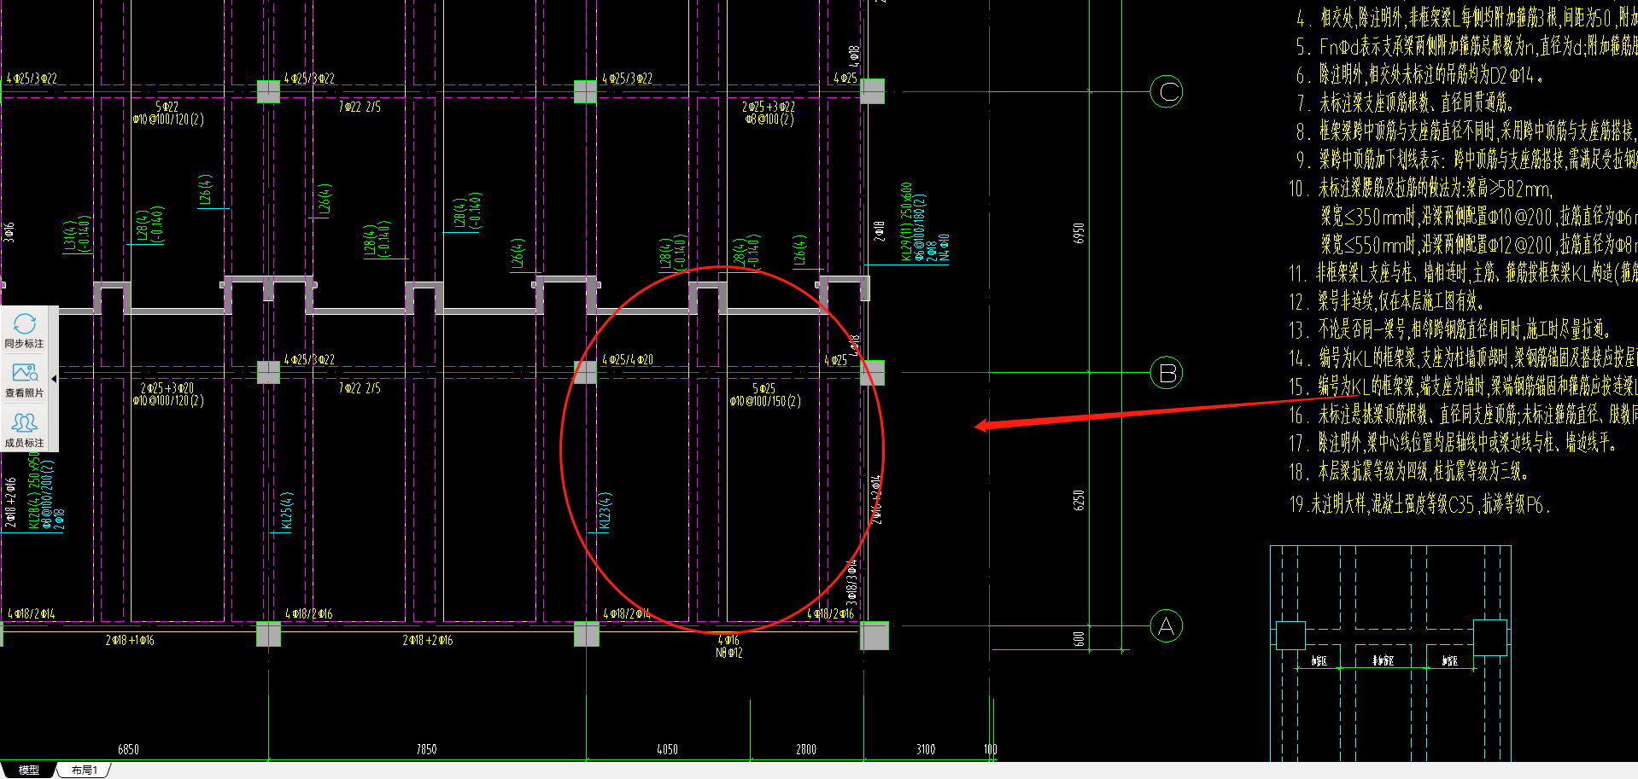Select axis bubble B
Screen dimensions: 1638x779
[x=1167, y=373]
